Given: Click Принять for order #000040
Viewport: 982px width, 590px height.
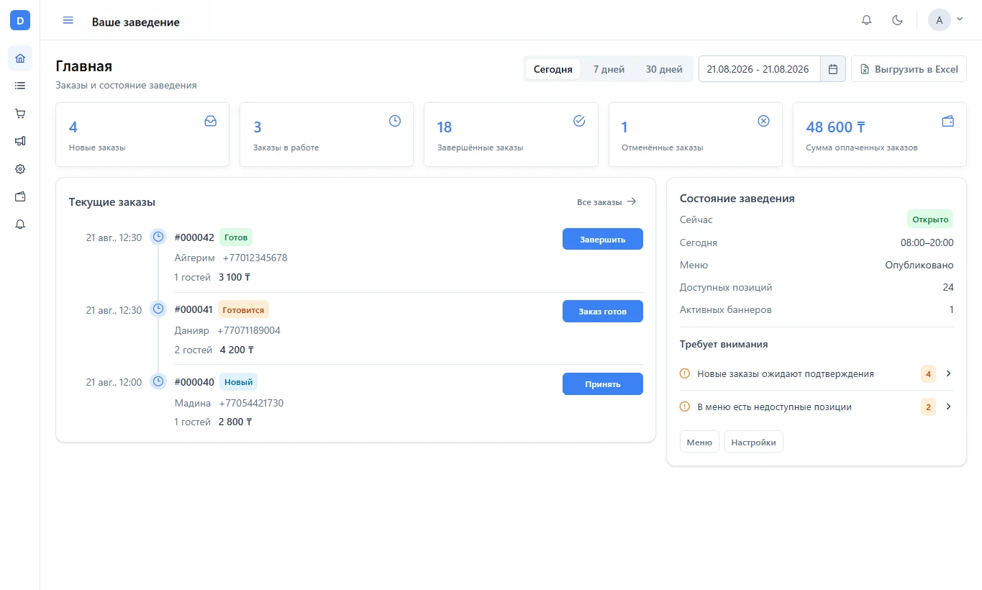Looking at the screenshot, I should click(x=603, y=383).
